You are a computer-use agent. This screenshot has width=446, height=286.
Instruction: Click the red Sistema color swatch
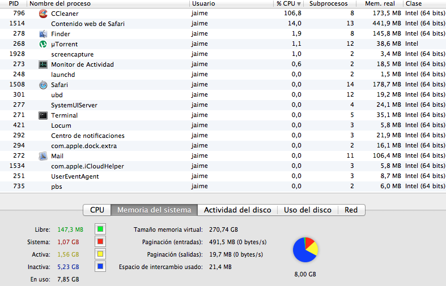(x=100, y=242)
